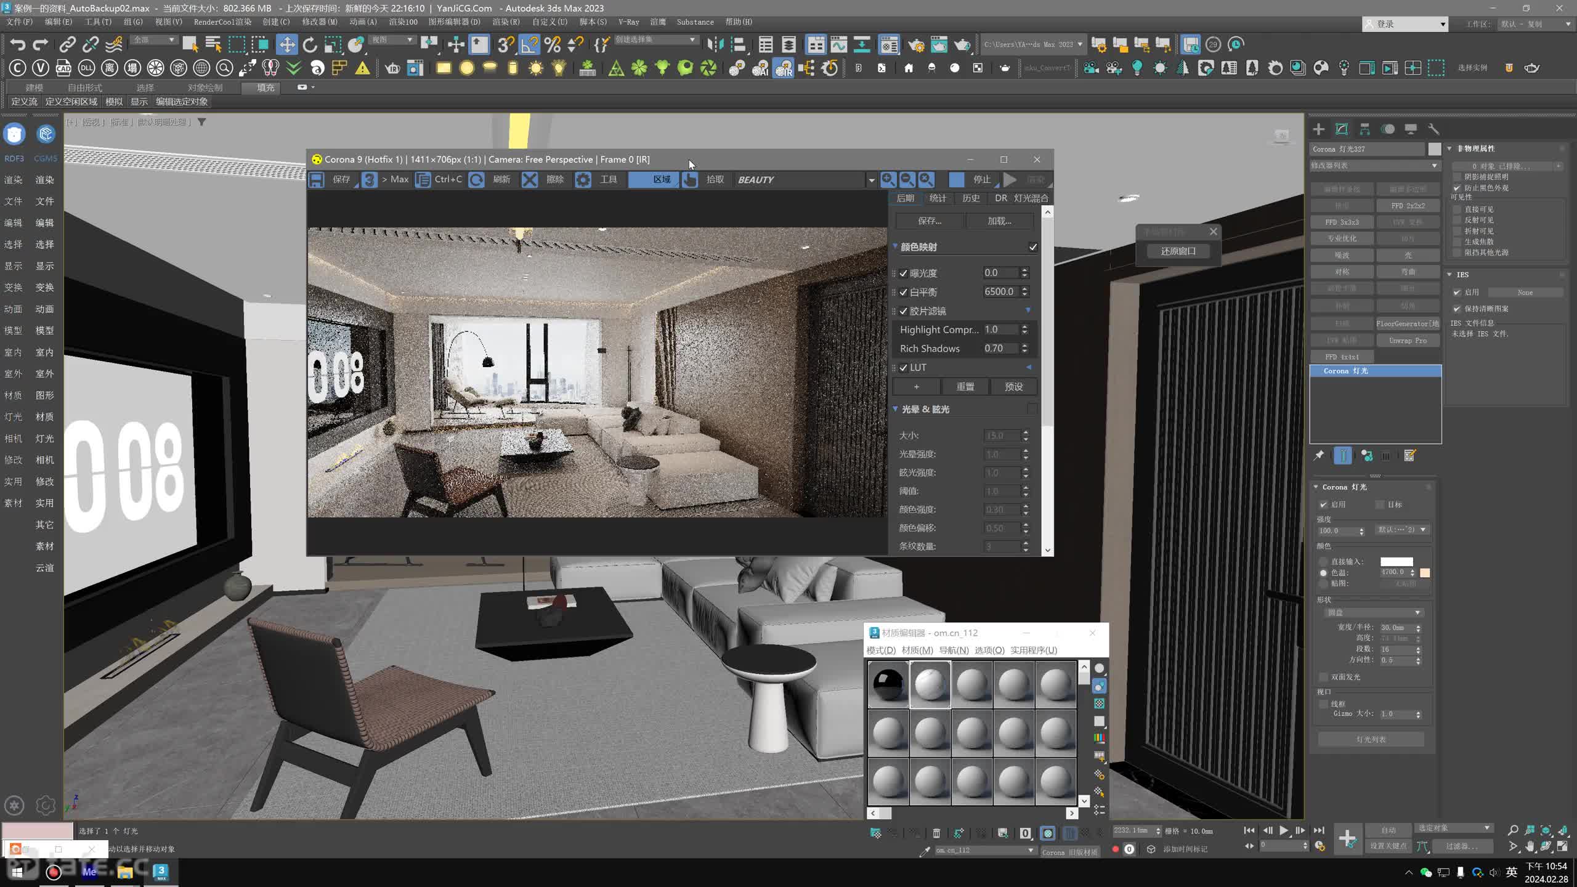Click the color temperature swatch beside 色温

(x=1425, y=572)
